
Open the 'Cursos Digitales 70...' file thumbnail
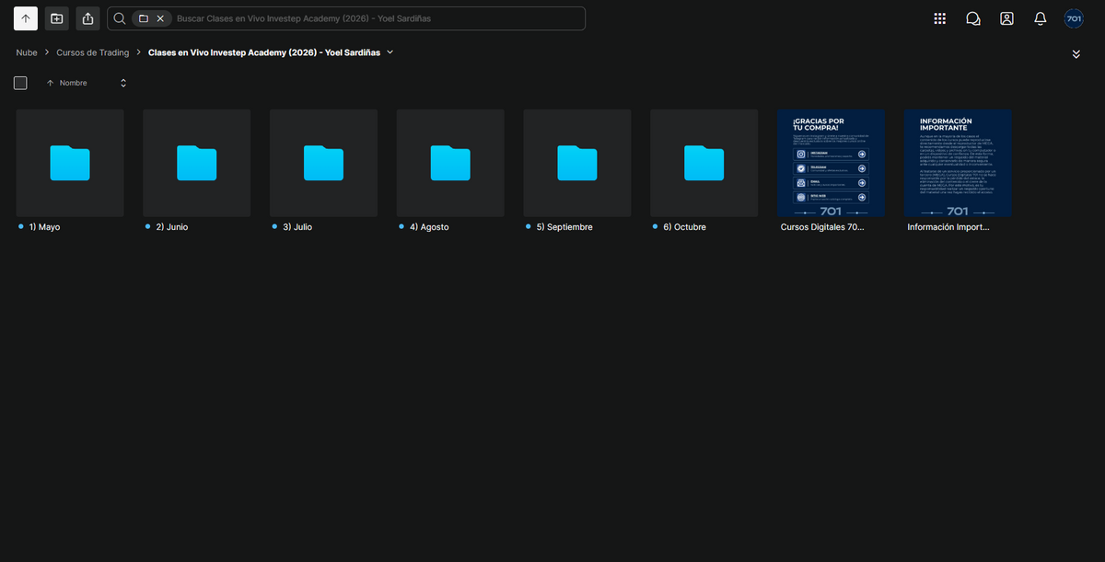[832, 163]
